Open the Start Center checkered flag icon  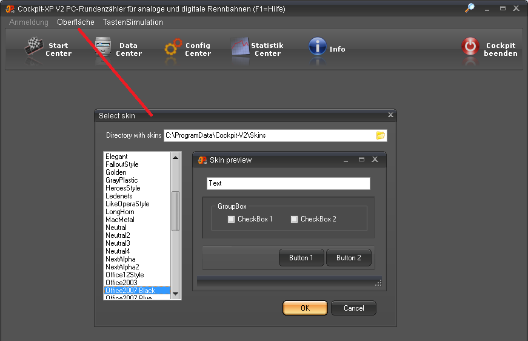[34, 47]
